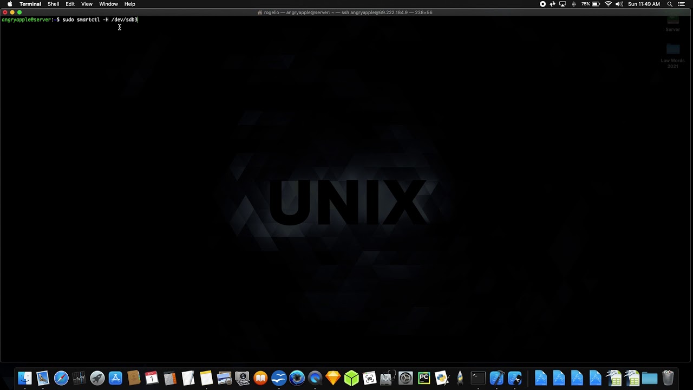Image resolution: width=693 pixels, height=390 pixels.
Task: Open Calendar showing Nov 1
Action: pyautogui.click(x=152, y=378)
